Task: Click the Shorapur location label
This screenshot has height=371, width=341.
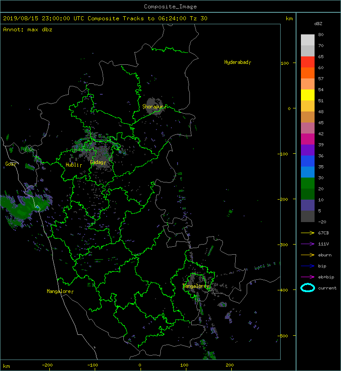Action: [154, 107]
